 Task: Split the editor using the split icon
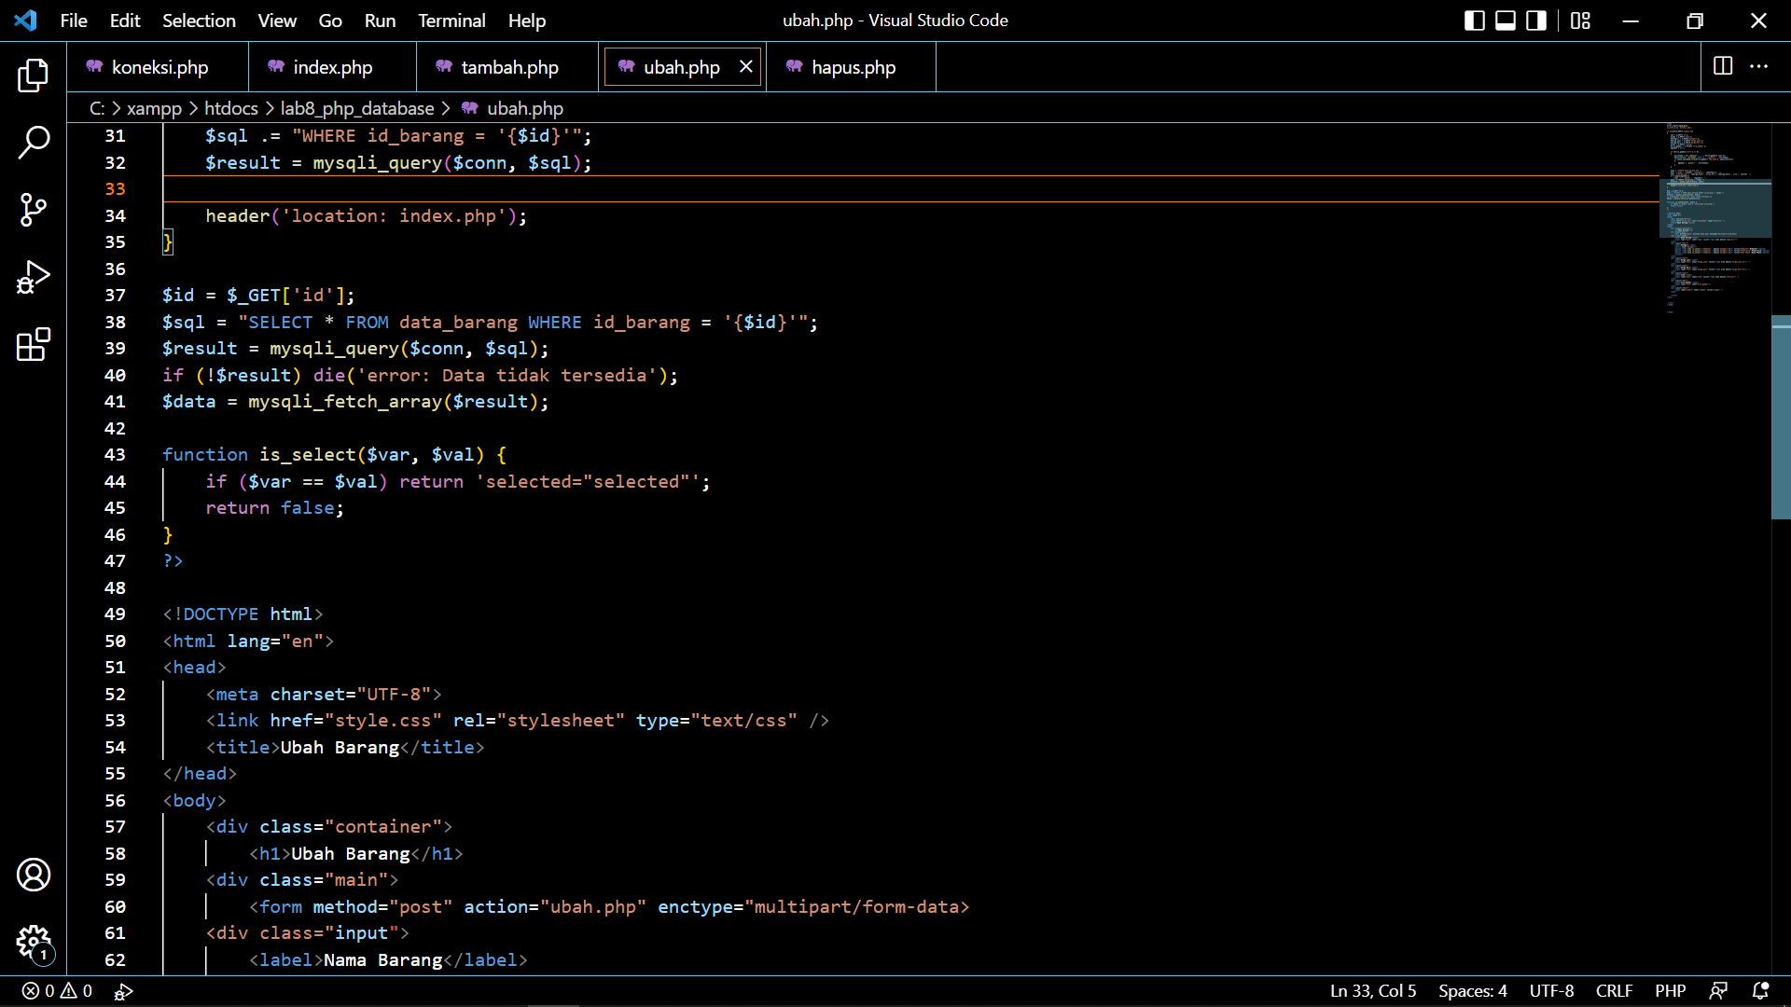(x=1721, y=66)
